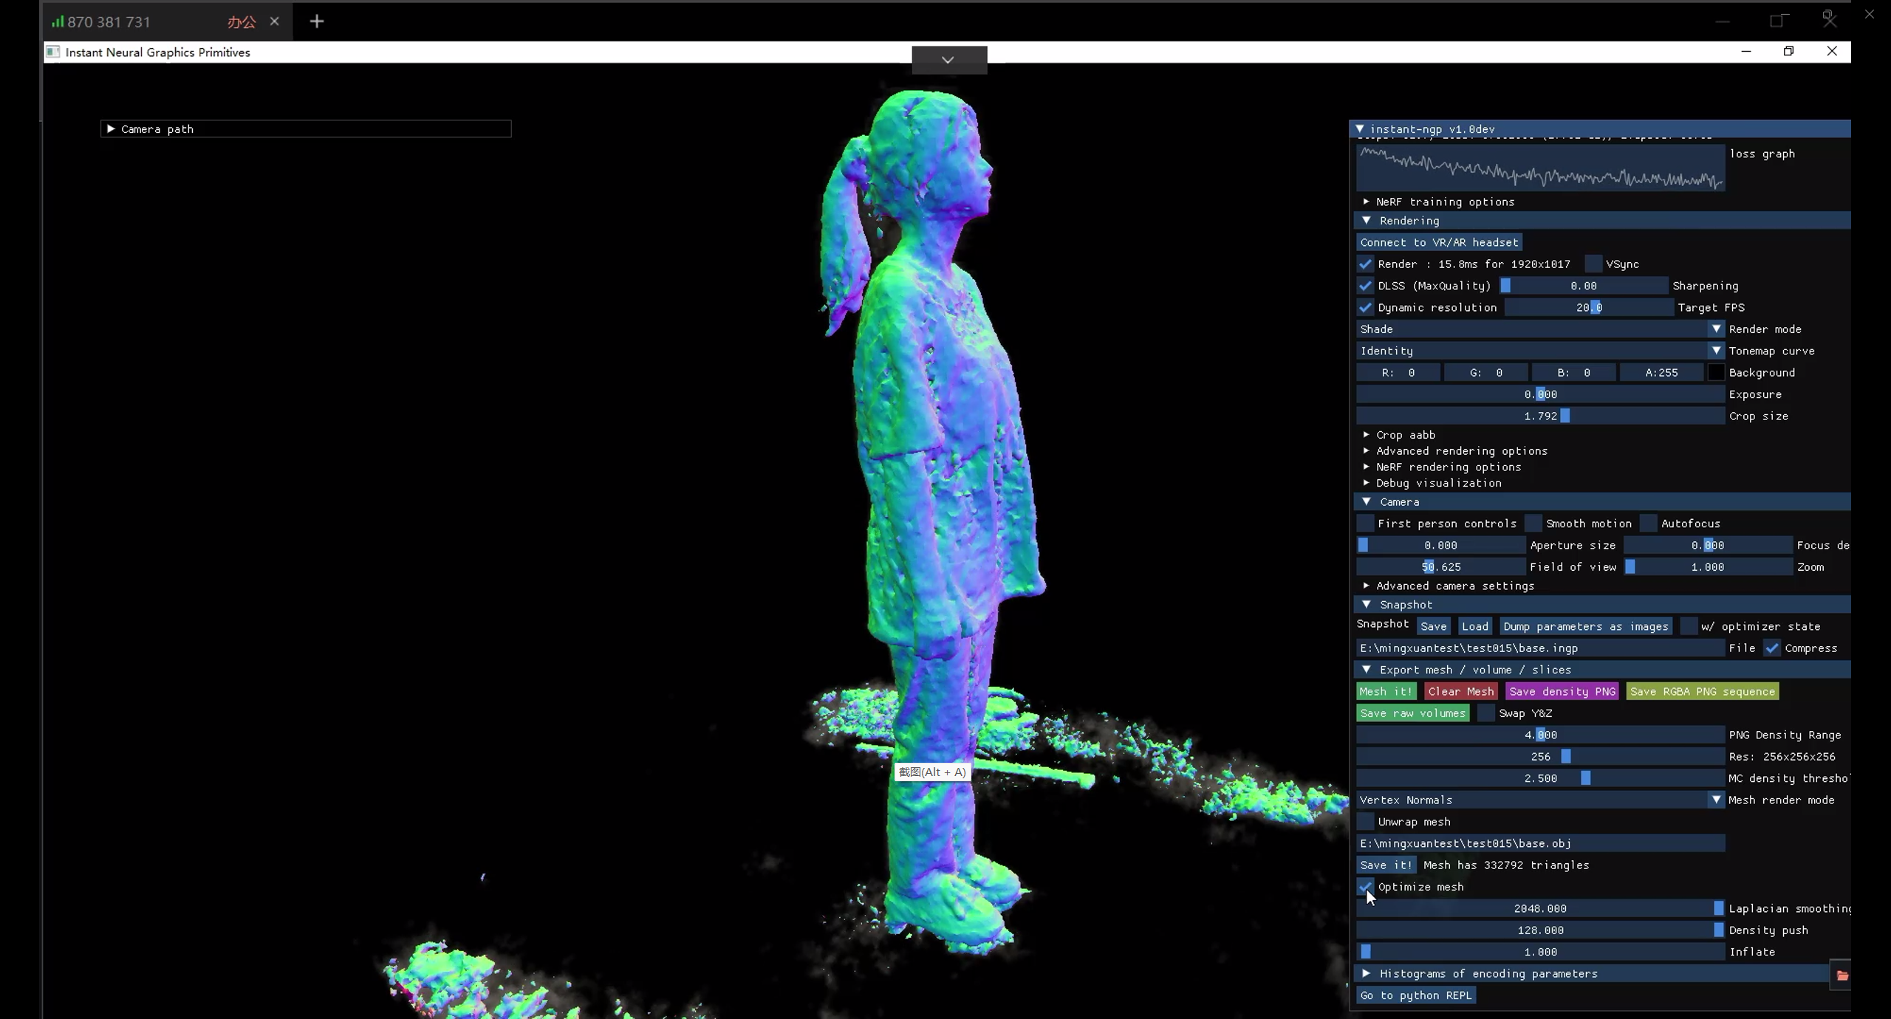Image resolution: width=1891 pixels, height=1019 pixels.
Task: Click the Background color swatch
Action: coord(1716,372)
